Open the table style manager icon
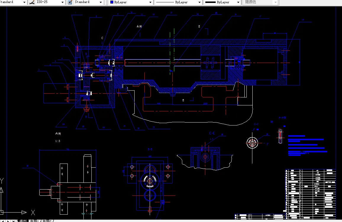The height and width of the screenshot is (222, 342). click(x=70, y=2)
